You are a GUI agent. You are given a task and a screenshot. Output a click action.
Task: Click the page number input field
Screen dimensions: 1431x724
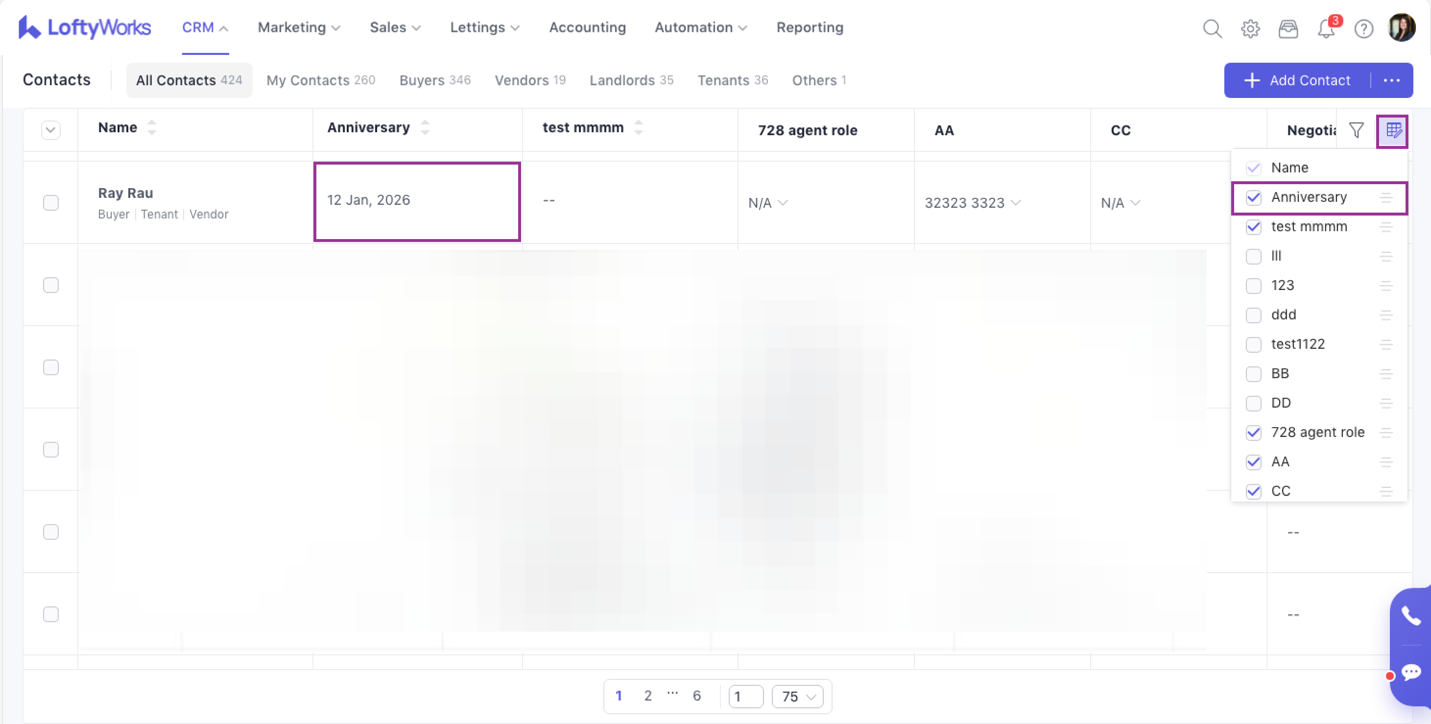pos(745,696)
